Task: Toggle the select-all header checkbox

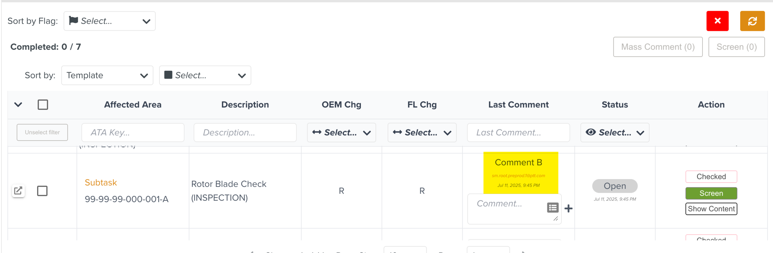Action: coord(43,105)
